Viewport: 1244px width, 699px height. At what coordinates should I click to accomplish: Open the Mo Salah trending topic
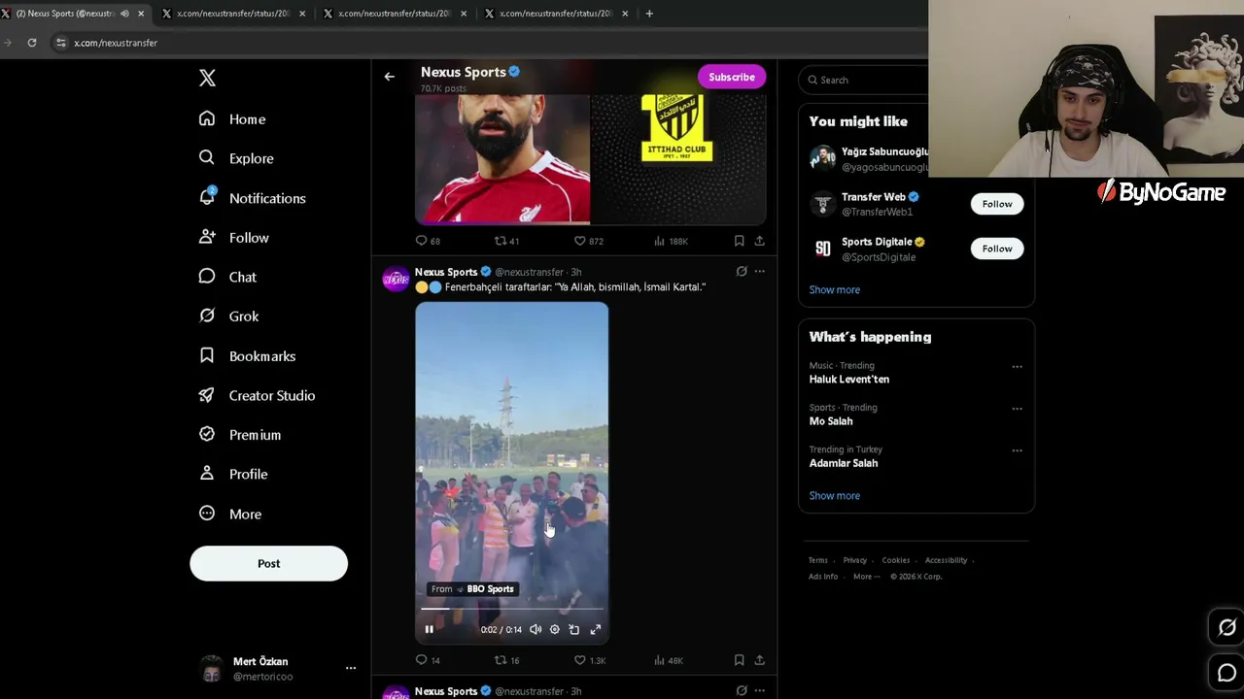pyautogui.click(x=831, y=421)
